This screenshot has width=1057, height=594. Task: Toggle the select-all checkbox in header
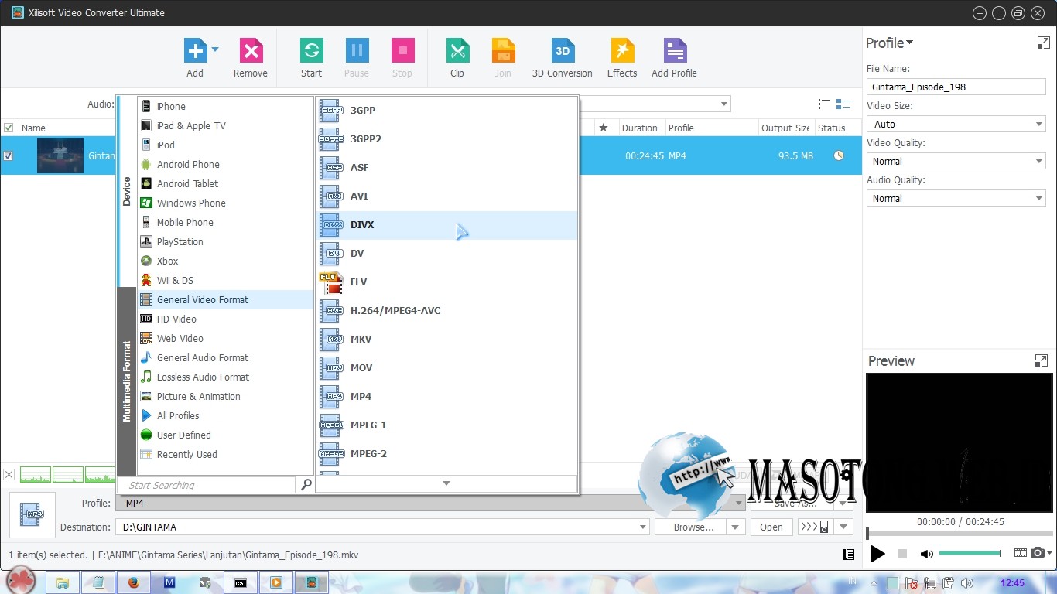(9, 128)
